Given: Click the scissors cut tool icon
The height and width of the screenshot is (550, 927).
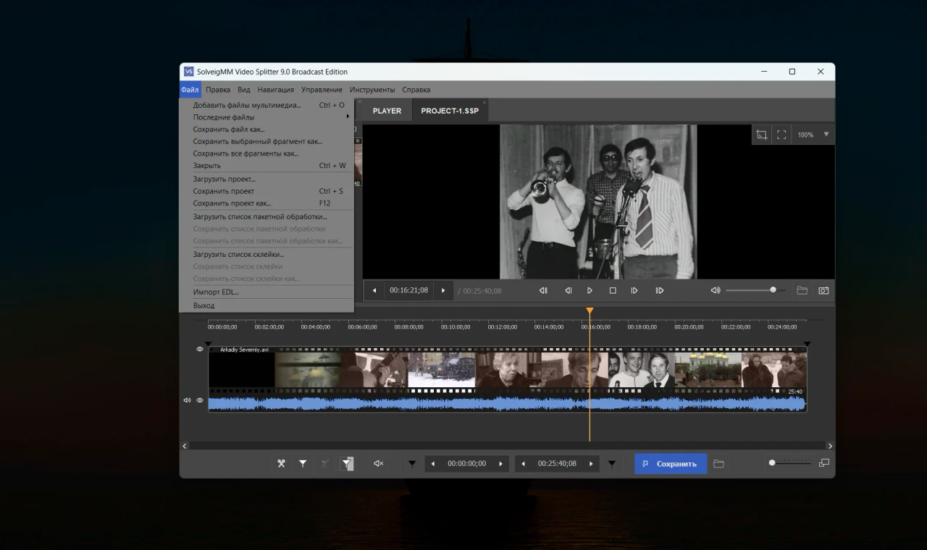Looking at the screenshot, I should [x=281, y=464].
